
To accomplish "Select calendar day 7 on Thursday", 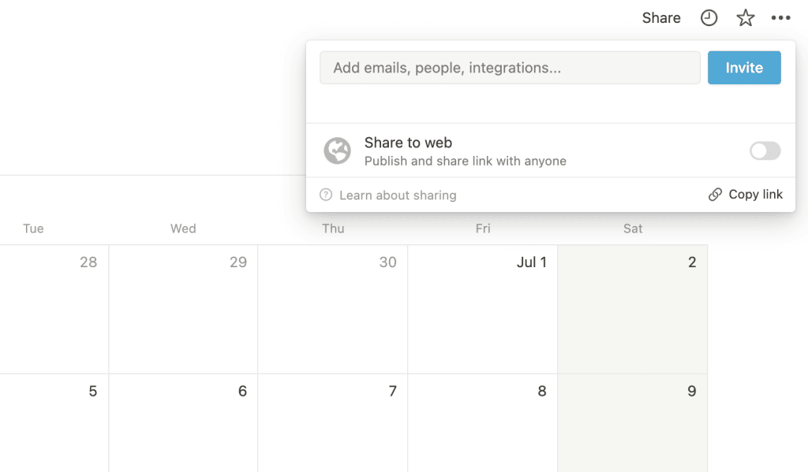I will tap(333, 423).
